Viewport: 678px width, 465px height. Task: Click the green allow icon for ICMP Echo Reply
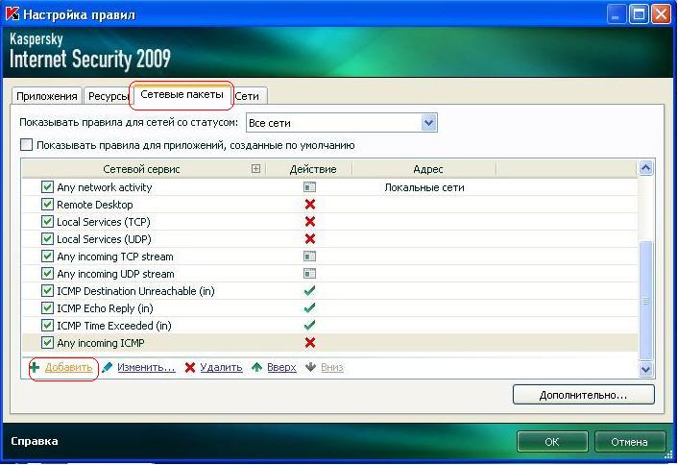click(x=309, y=308)
